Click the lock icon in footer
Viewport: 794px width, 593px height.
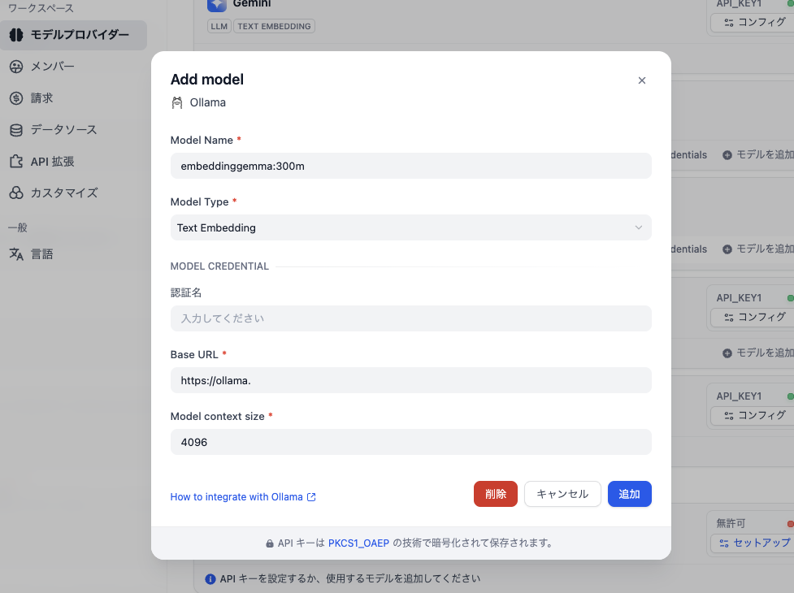coord(270,543)
